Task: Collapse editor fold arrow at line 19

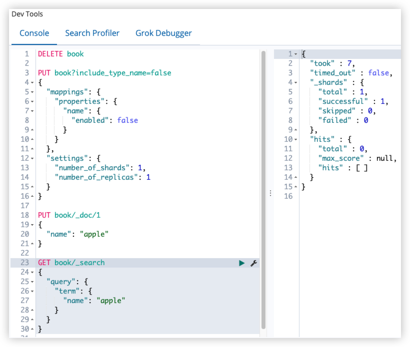Action: [32, 225]
